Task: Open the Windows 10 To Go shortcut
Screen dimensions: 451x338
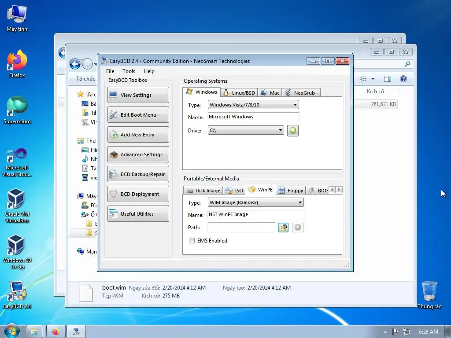Action: pos(17,252)
